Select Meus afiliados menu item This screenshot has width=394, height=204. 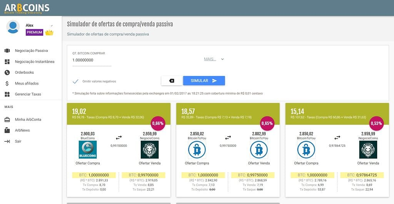click(x=27, y=83)
